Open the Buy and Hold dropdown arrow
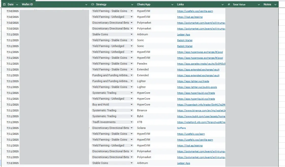285x167 pixels. click(131, 104)
